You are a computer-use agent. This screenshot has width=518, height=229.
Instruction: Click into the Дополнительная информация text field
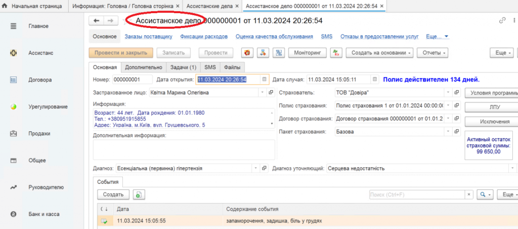click(184, 149)
